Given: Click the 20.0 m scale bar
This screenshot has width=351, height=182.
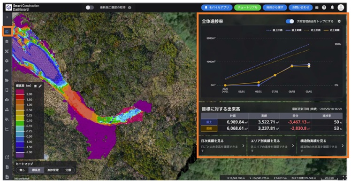Looking at the screenshot, I should [330, 178].
